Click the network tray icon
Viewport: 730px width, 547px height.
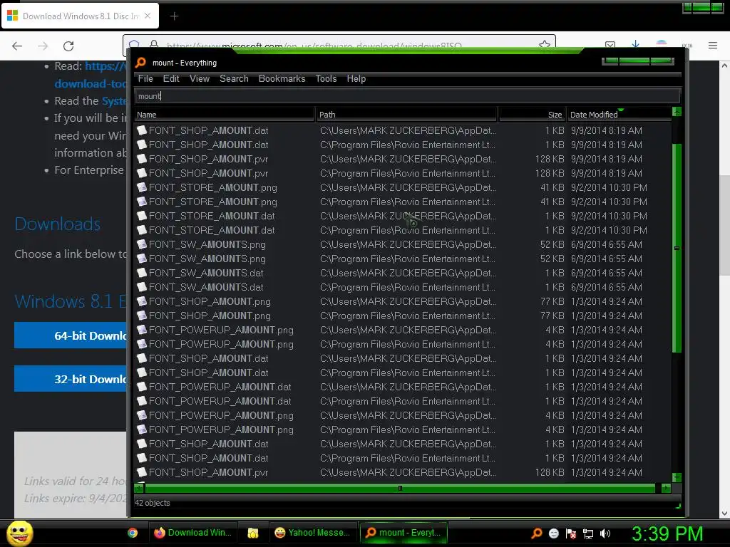tap(588, 533)
